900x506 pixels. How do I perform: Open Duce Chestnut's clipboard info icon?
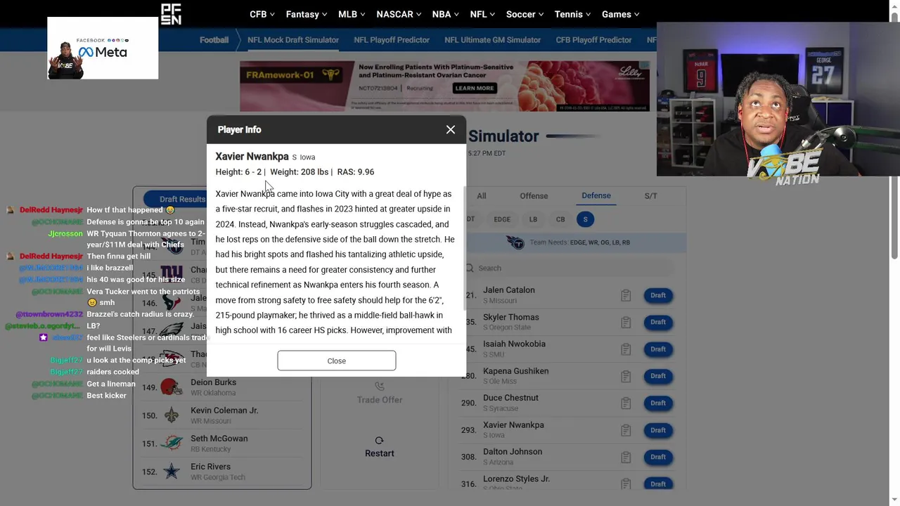coord(626,403)
